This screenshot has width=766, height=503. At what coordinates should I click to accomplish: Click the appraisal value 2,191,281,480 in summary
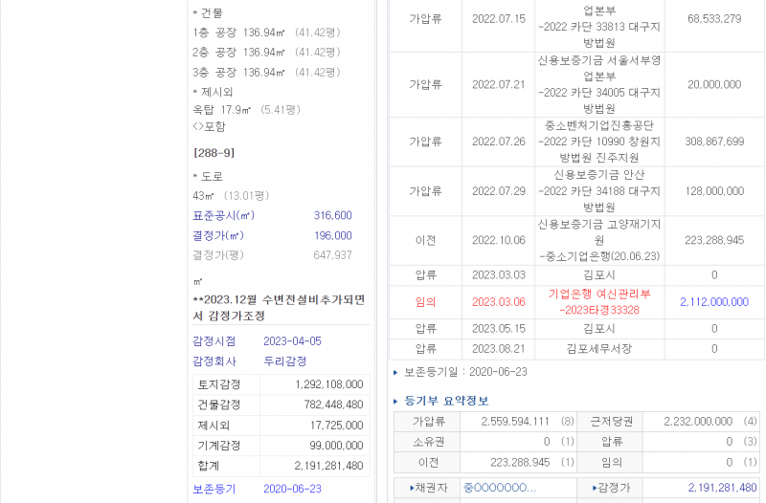(x=714, y=488)
